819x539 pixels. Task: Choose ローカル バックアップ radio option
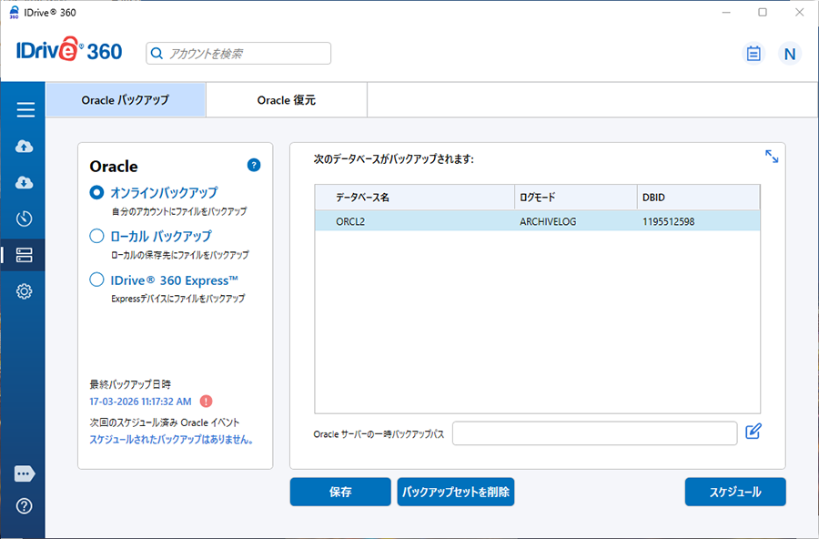pos(97,237)
